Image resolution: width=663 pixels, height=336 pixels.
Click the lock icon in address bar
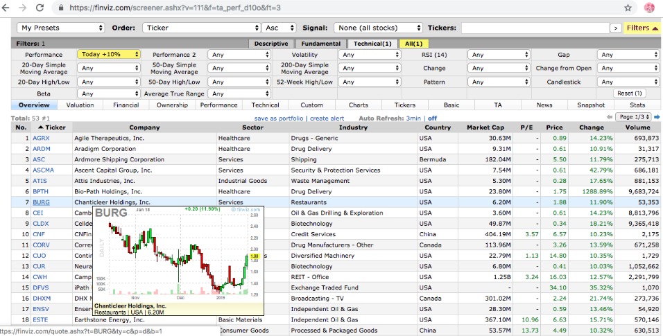point(61,8)
